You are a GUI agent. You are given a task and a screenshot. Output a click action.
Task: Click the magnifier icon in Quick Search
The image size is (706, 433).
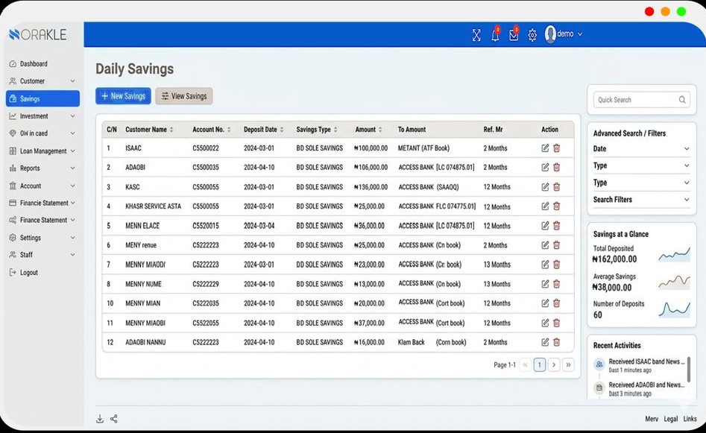pyautogui.click(x=682, y=100)
